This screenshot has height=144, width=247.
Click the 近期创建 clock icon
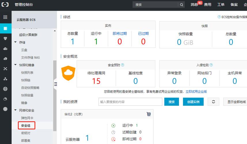[113, 132]
